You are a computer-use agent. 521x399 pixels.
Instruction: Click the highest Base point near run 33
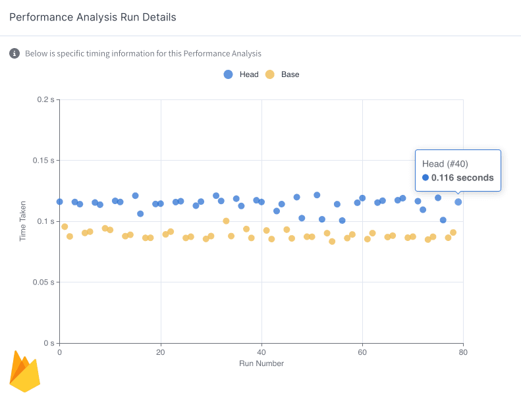tap(226, 221)
